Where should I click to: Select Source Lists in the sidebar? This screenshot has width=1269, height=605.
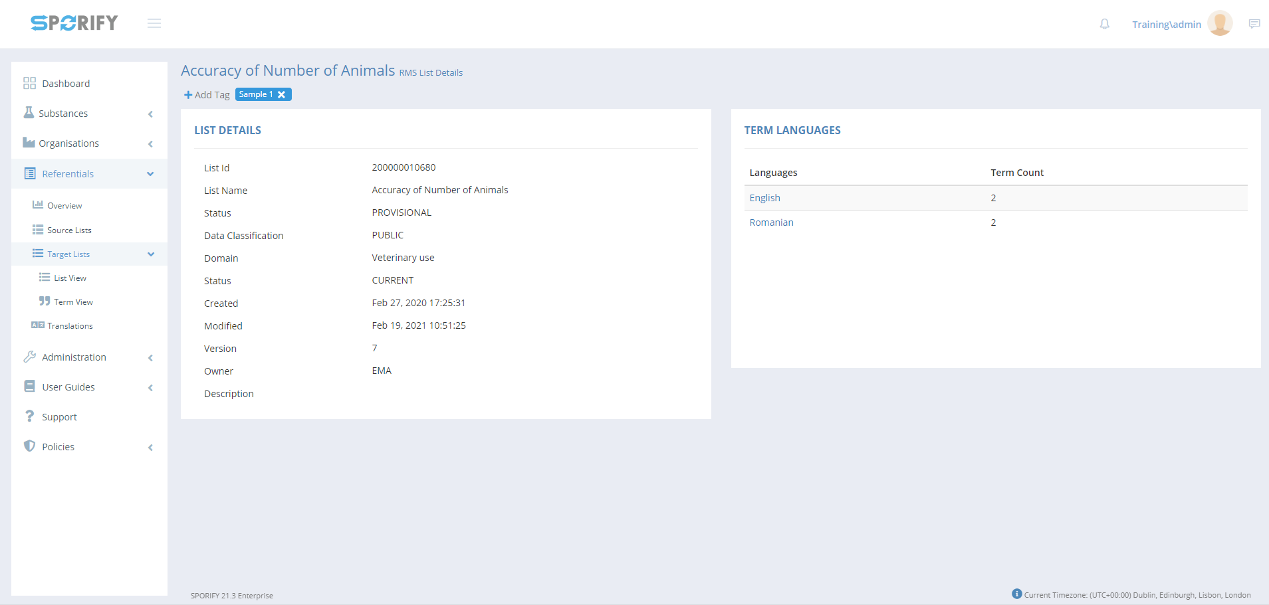69,230
